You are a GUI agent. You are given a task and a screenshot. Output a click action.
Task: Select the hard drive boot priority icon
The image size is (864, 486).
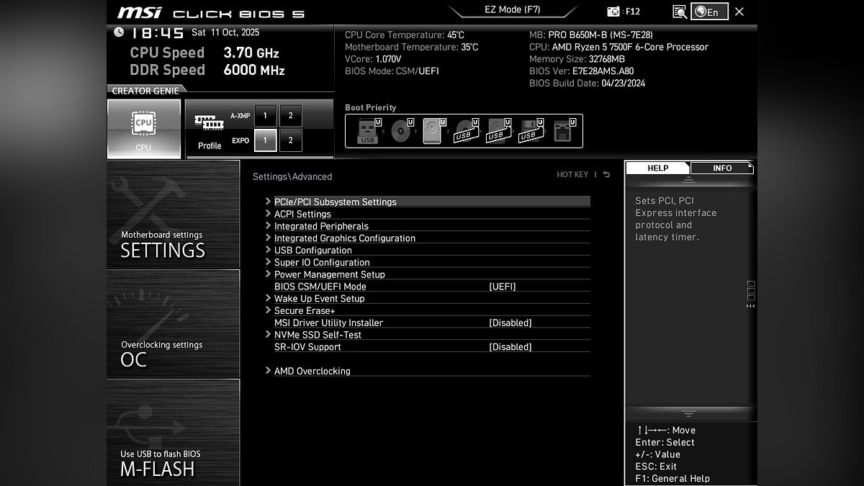(432, 132)
